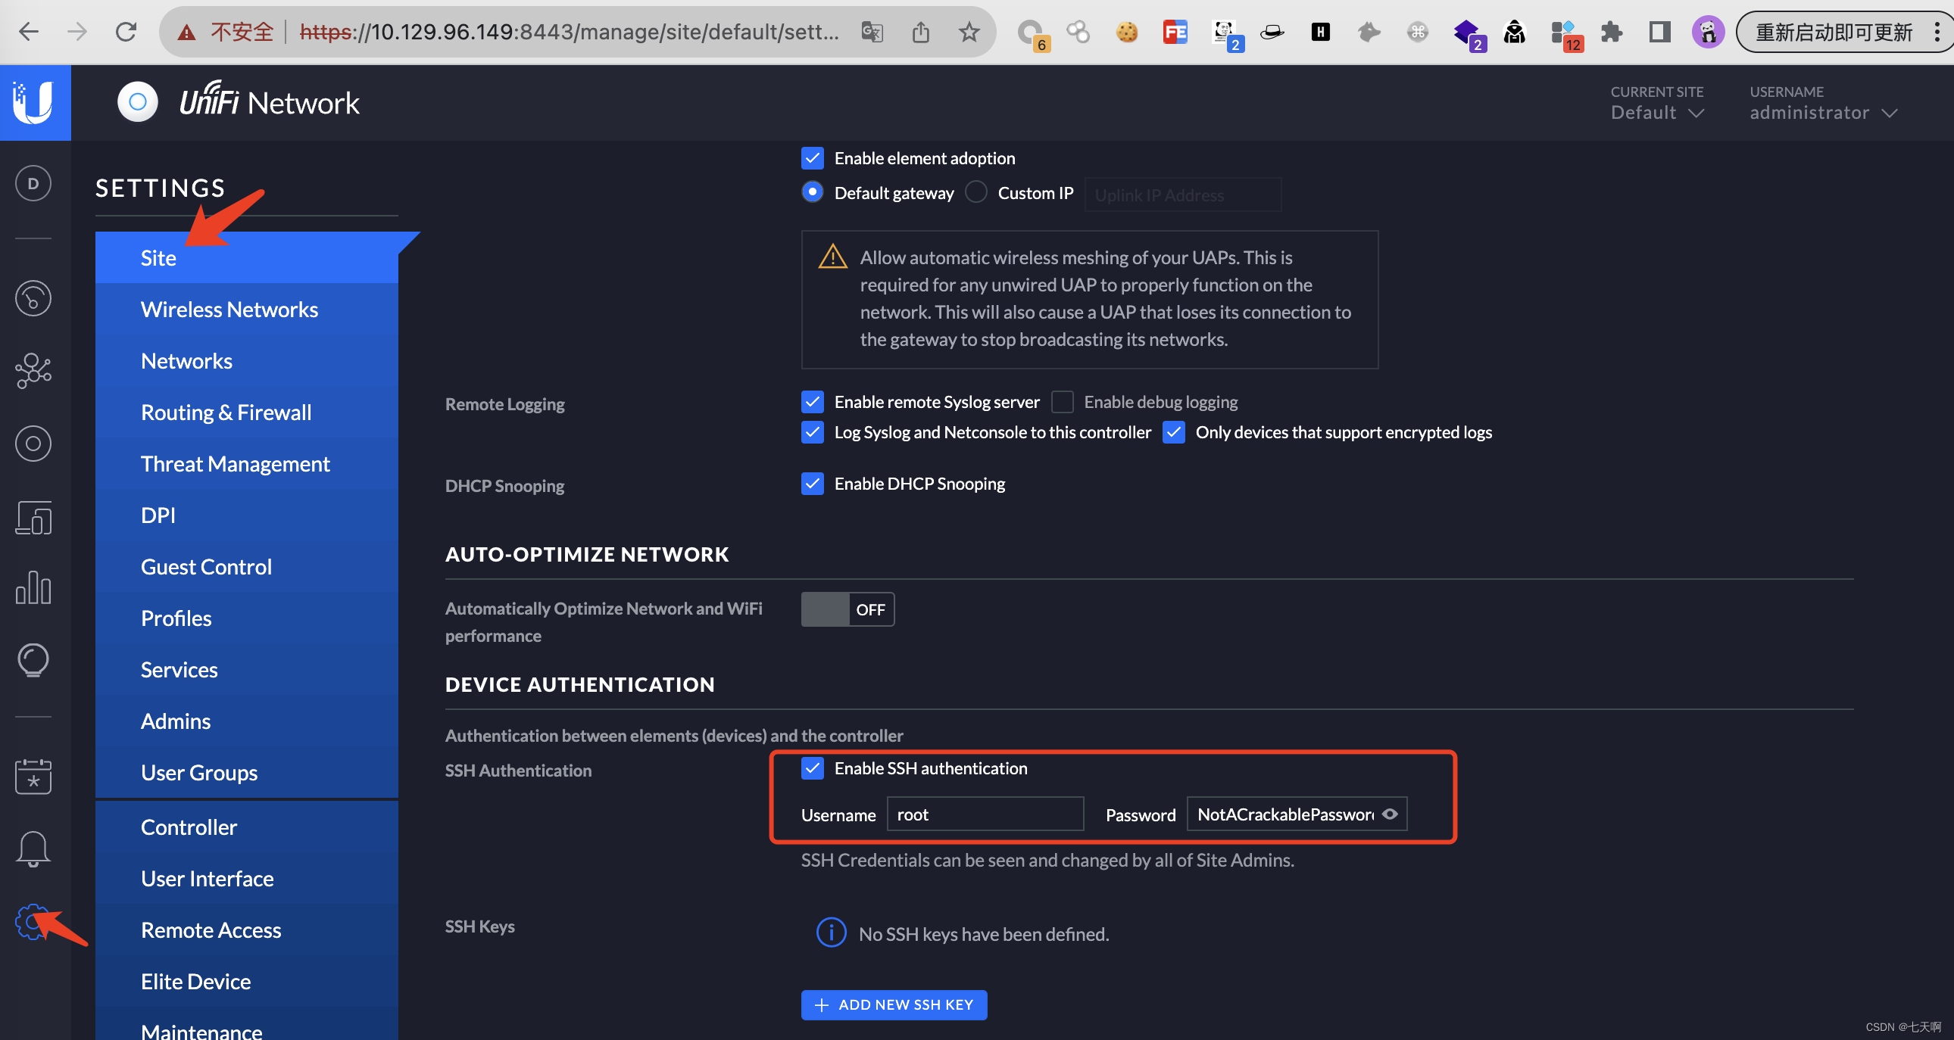Toggle Only devices supporting encrypted logs

(x=1173, y=431)
